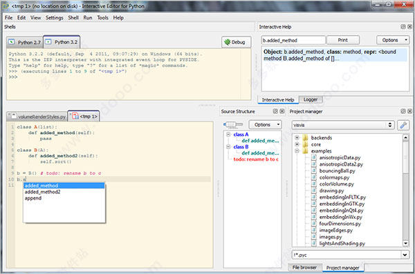Open anisotropicData.py file
This screenshot has height=274, width=415.
[x=340, y=158]
